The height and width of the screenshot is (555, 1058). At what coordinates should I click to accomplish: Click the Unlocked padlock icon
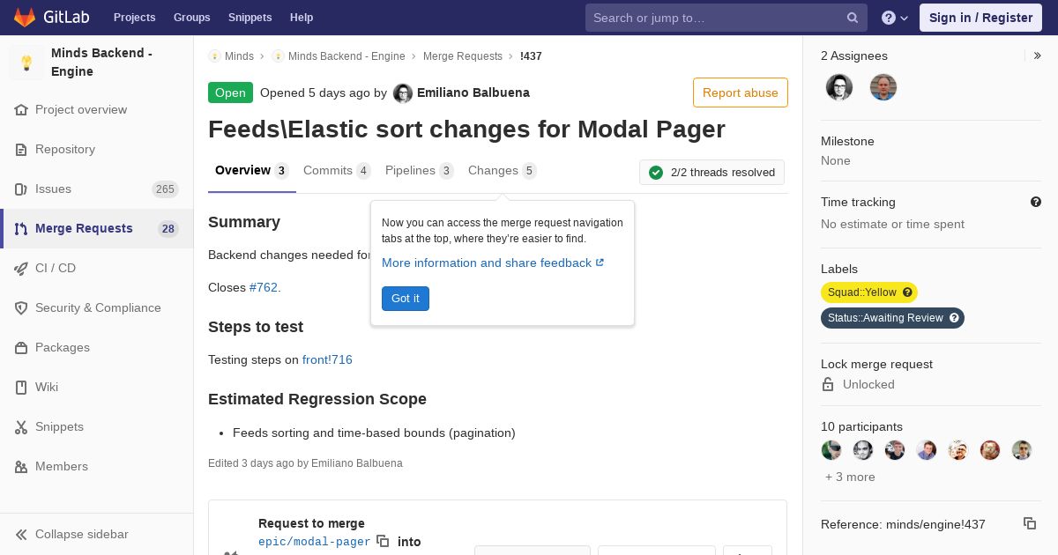click(x=828, y=384)
